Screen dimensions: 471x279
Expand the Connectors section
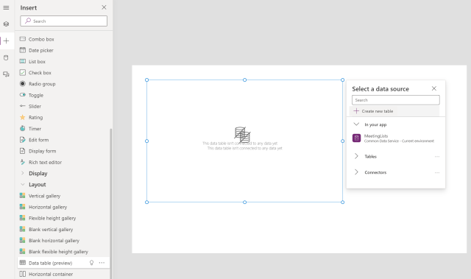click(x=356, y=172)
